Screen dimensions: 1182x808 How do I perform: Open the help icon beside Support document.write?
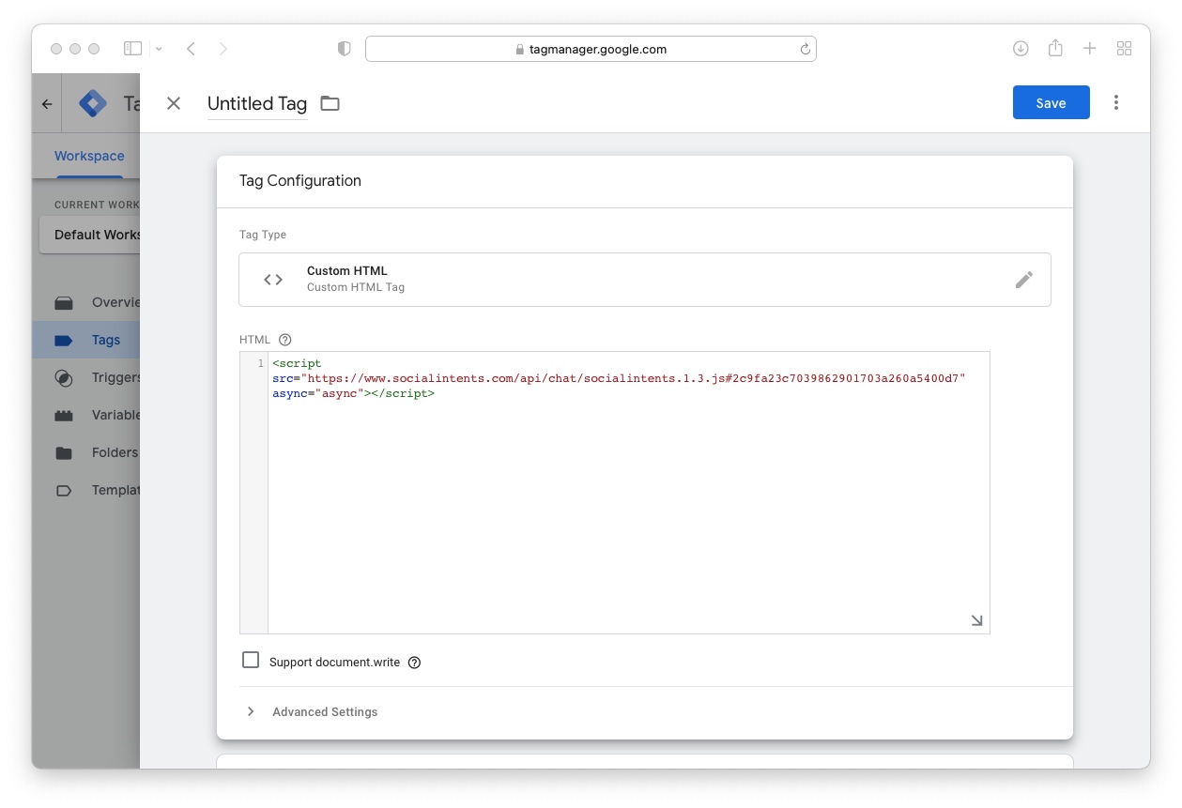pyautogui.click(x=414, y=663)
